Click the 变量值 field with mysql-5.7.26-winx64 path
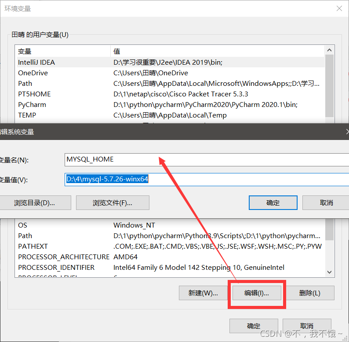The width and height of the screenshot is (349, 342). (207, 179)
